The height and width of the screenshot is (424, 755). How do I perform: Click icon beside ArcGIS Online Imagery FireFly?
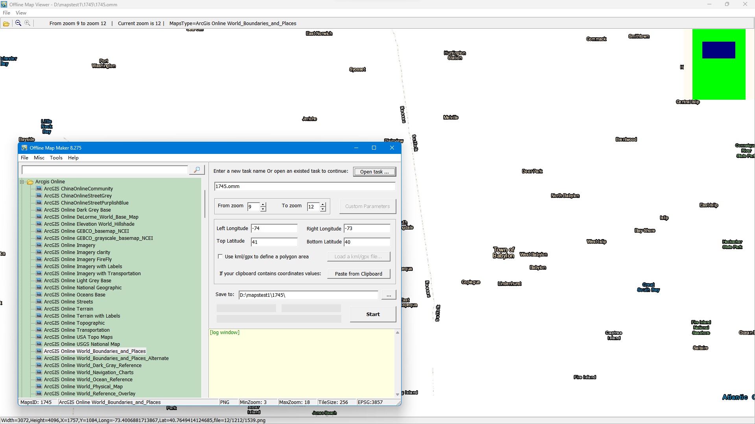click(39, 259)
